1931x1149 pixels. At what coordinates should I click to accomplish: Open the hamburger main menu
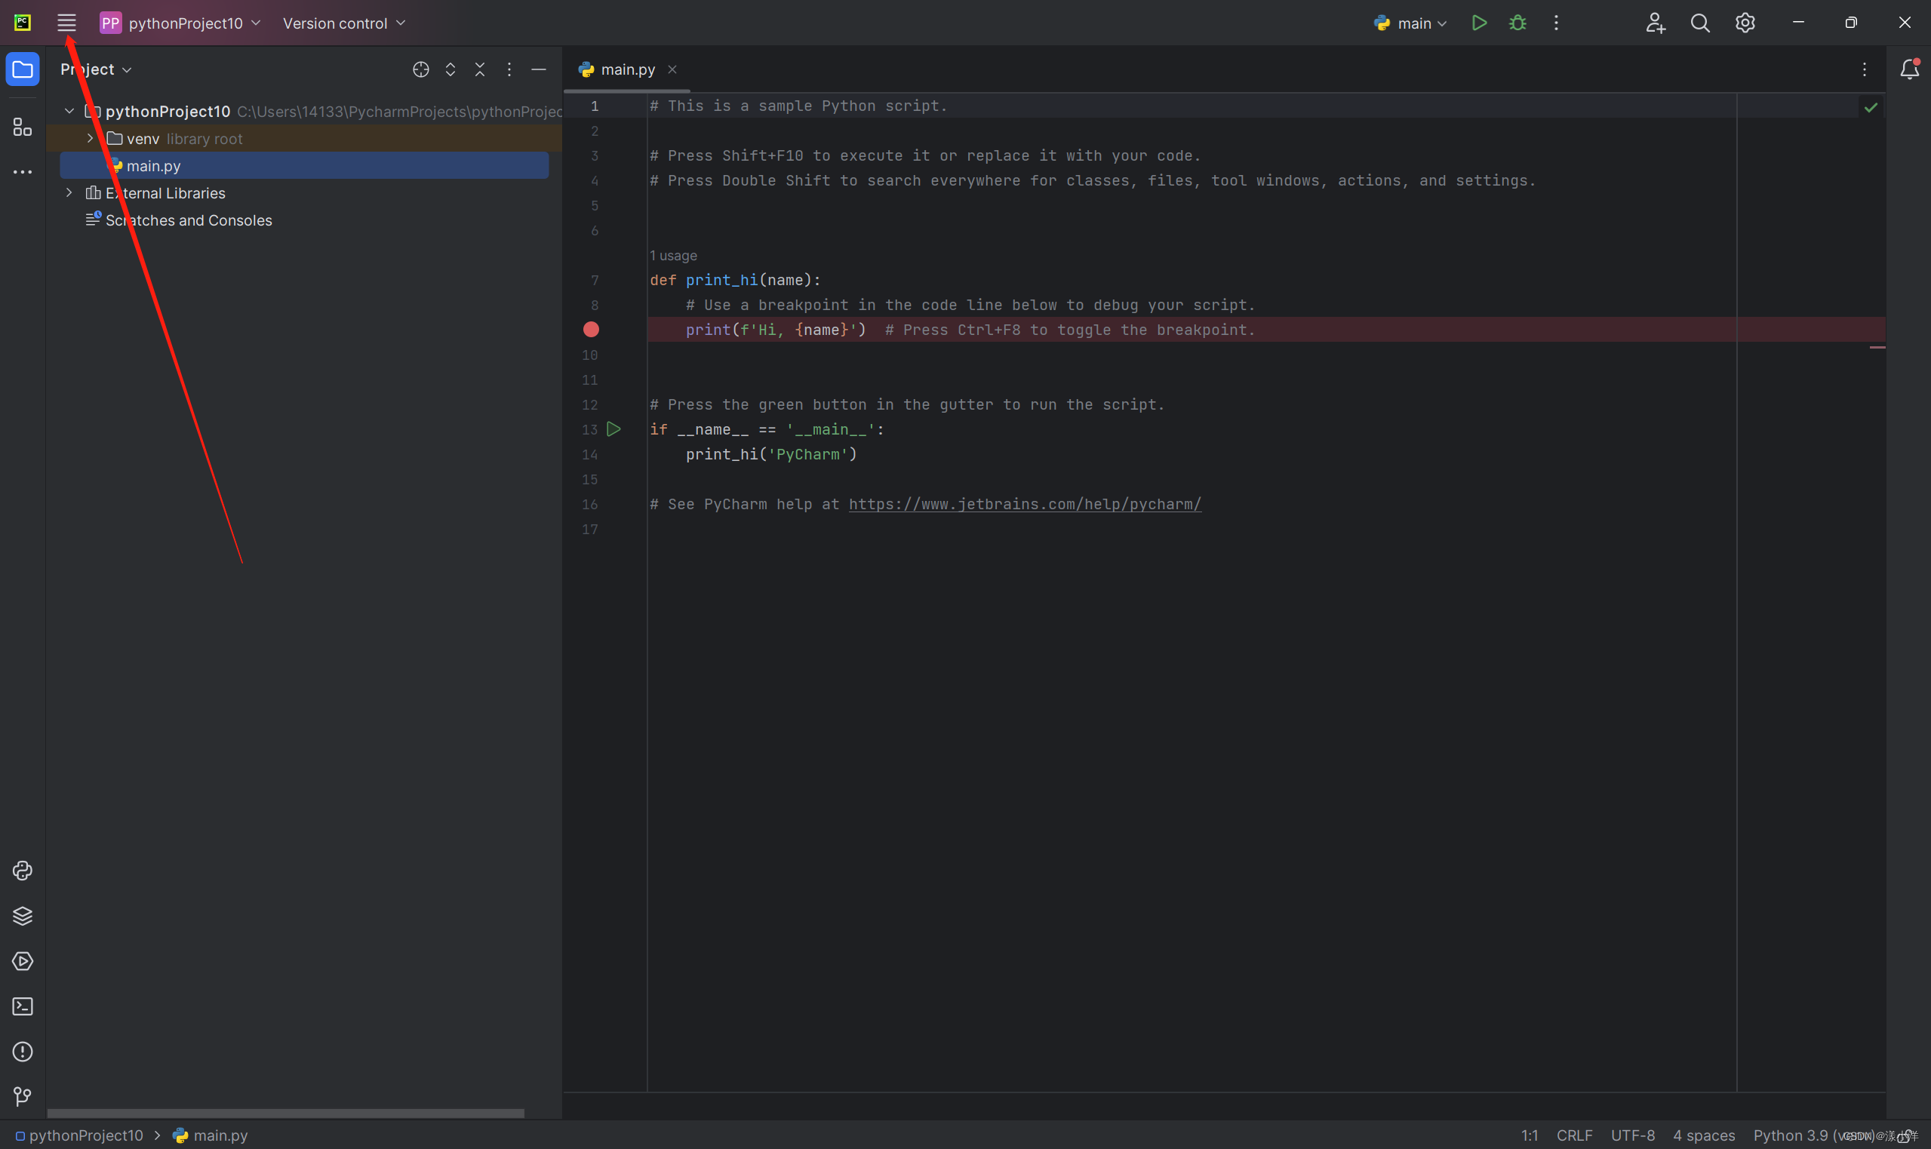[x=66, y=23]
